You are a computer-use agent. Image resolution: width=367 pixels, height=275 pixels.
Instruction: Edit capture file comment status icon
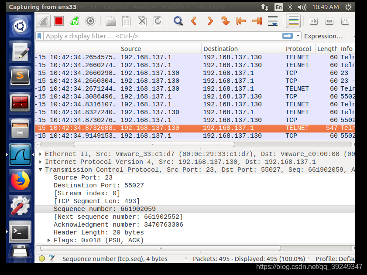tap(52, 258)
